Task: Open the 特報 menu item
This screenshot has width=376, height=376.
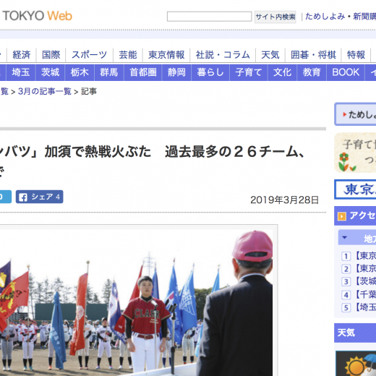Action: [356, 55]
